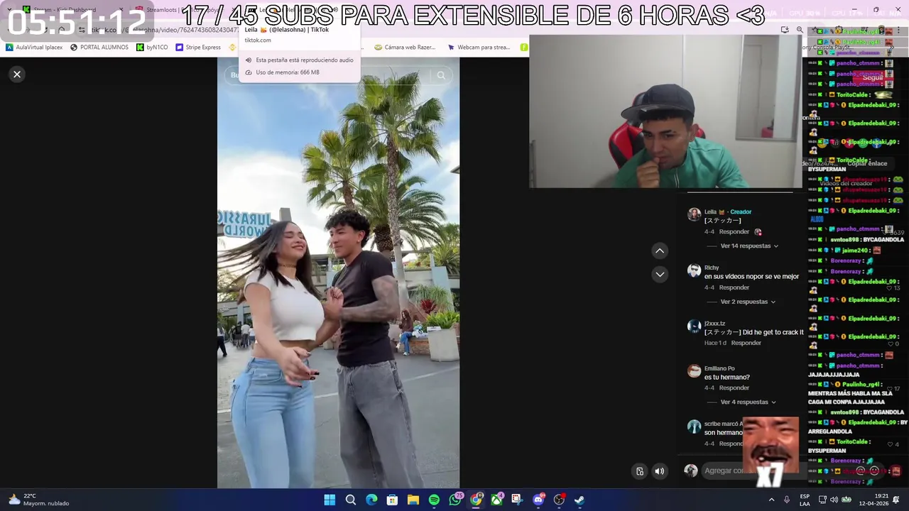Image resolution: width=909 pixels, height=511 pixels.
Task: Open Google Chrome from the taskbar
Action: pos(476,500)
